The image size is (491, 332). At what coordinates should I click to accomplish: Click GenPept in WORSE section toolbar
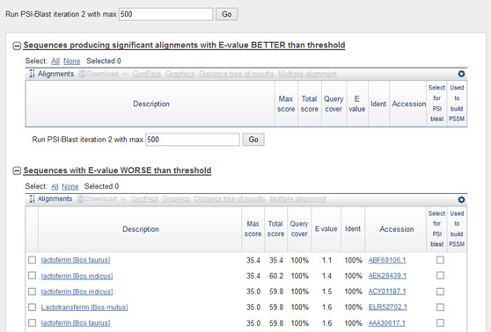(x=144, y=198)
